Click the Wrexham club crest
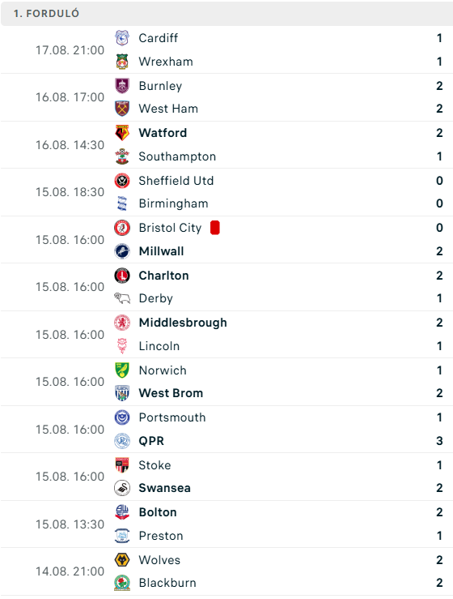 pos(122,62)
